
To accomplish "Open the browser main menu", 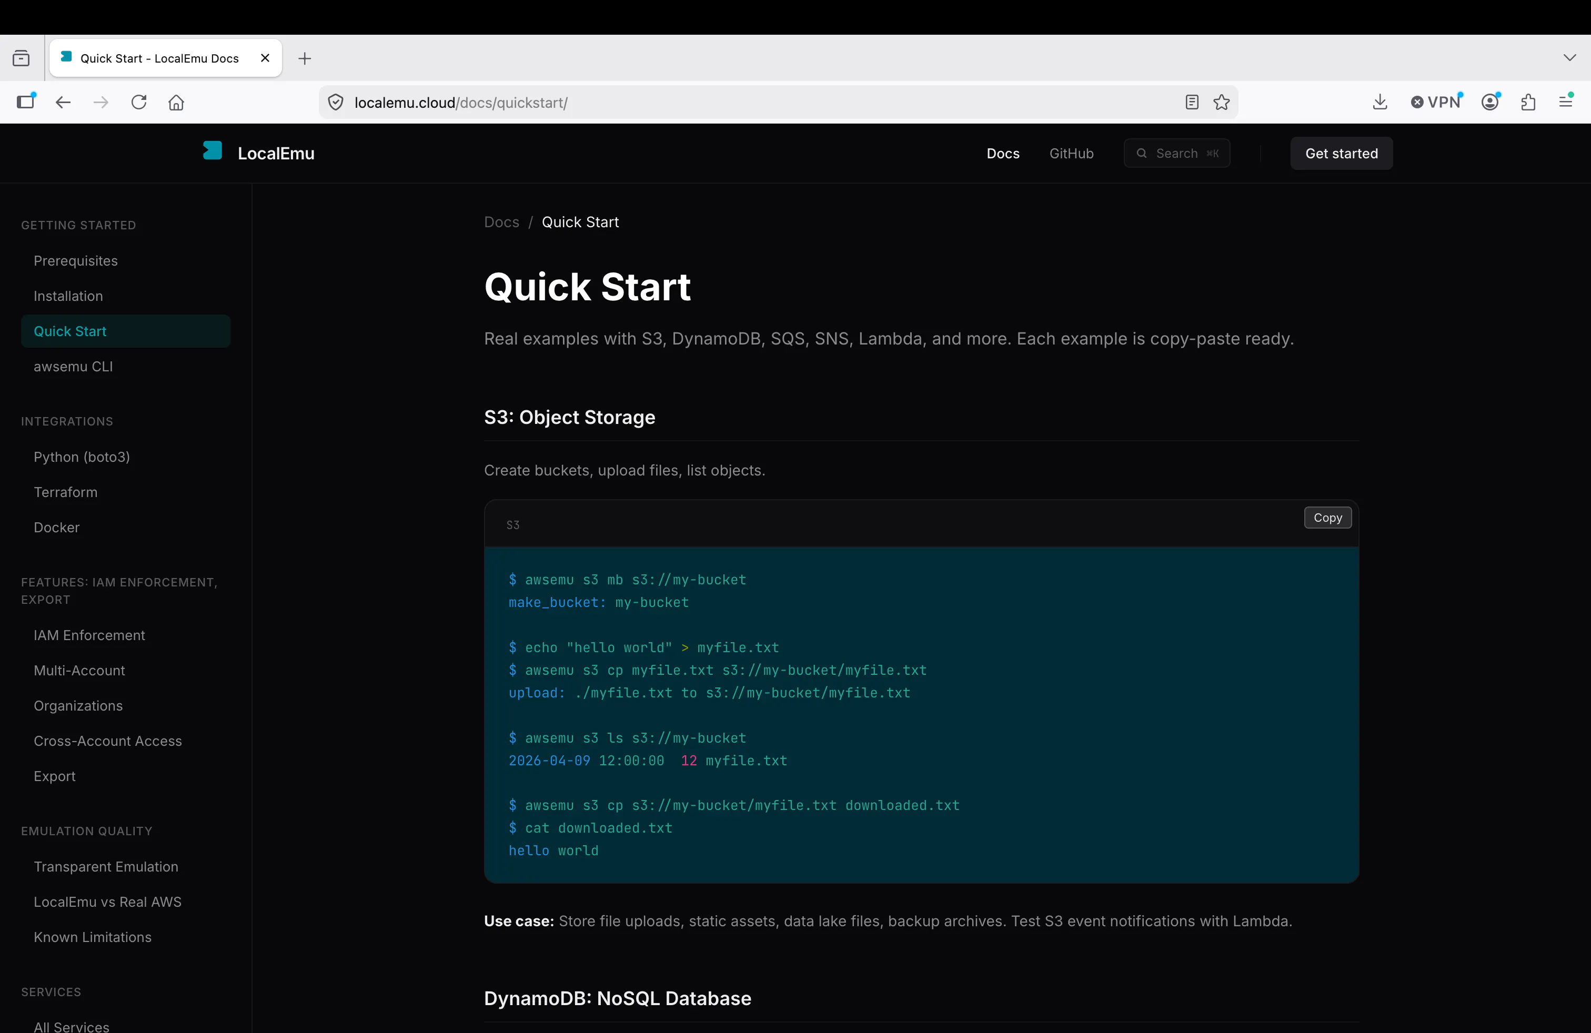I will [x=1566, y=102].
